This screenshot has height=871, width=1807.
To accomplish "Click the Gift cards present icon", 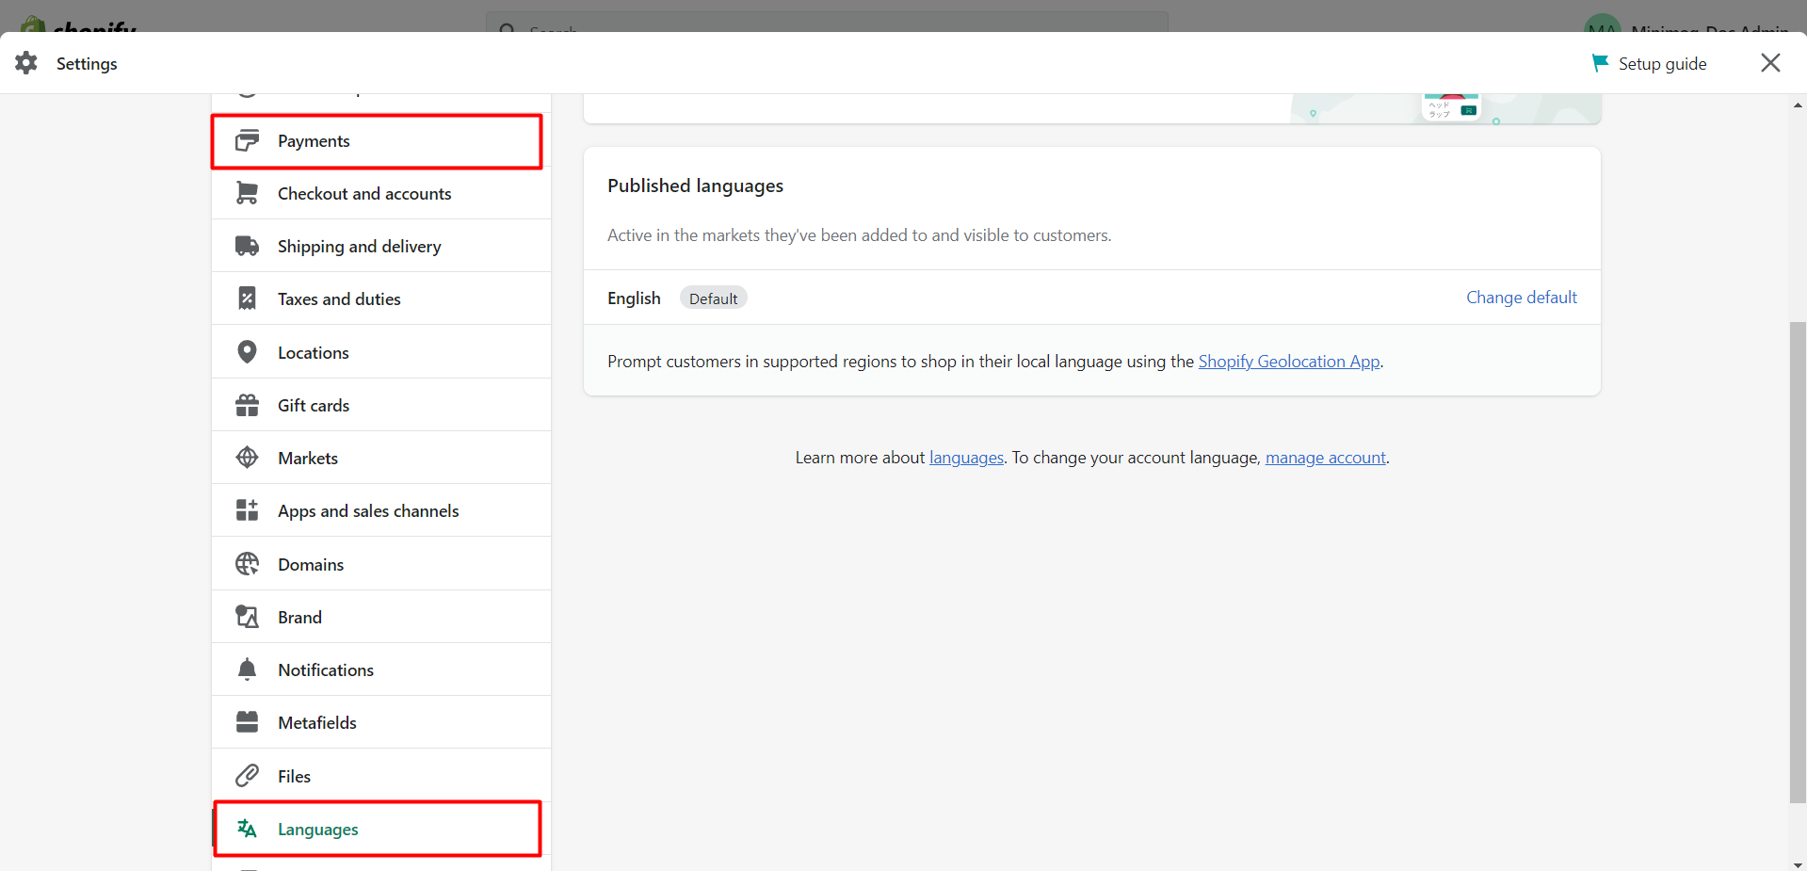I will [x=247, y=405].
